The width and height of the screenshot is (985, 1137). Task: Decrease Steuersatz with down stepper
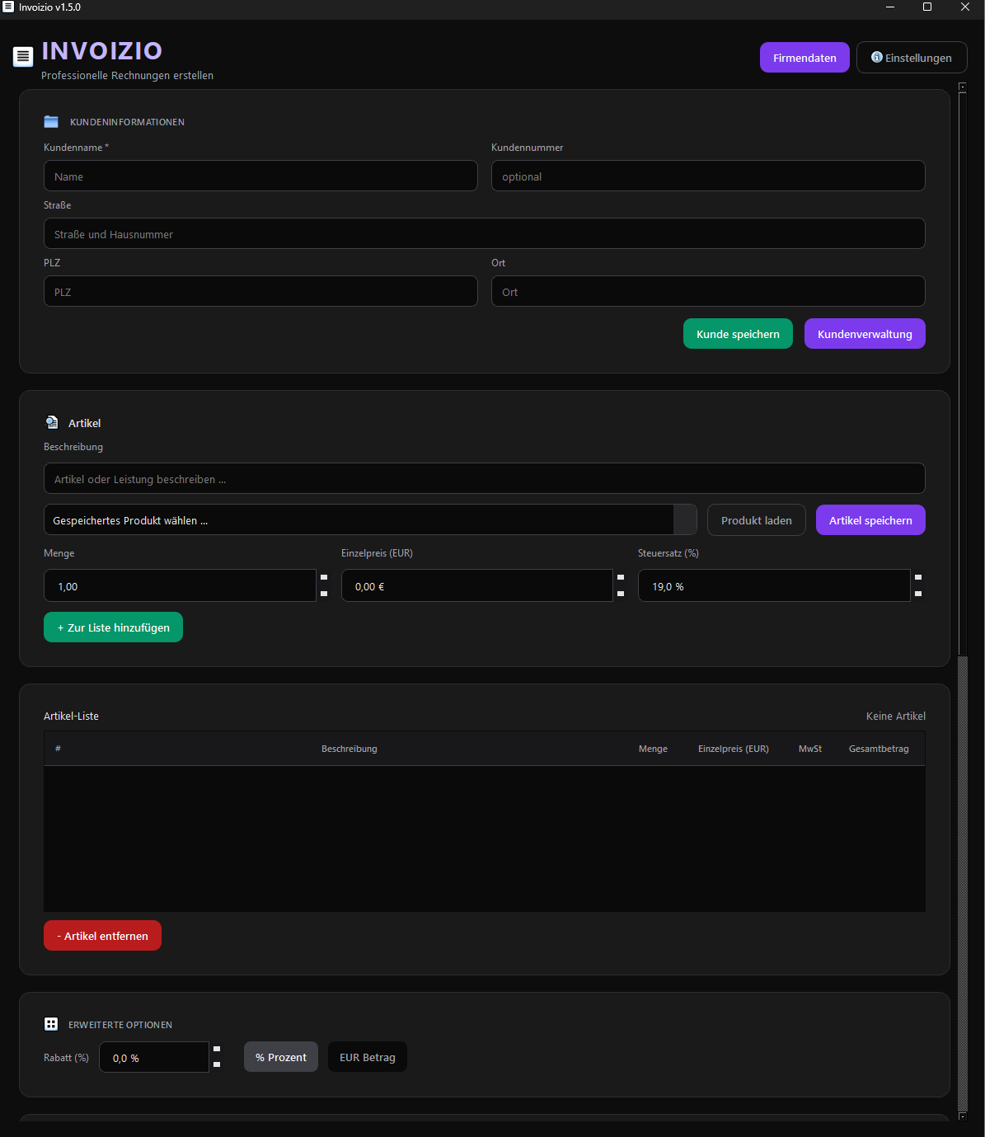click(918, 594)
